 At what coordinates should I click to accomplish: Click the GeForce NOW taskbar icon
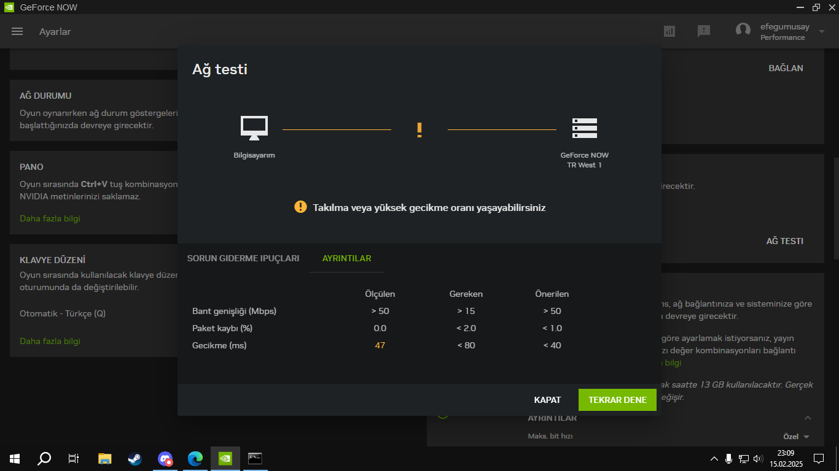click(225, 458)
